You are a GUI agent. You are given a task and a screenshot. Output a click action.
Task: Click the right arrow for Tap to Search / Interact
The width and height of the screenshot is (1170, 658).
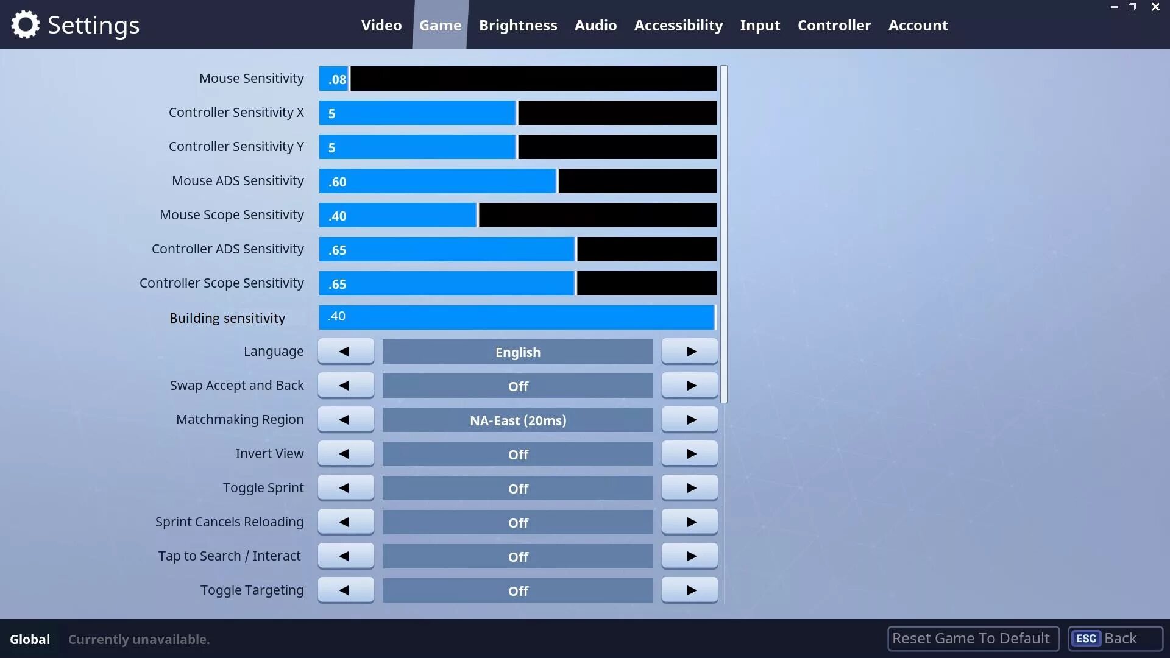point(689,556)
